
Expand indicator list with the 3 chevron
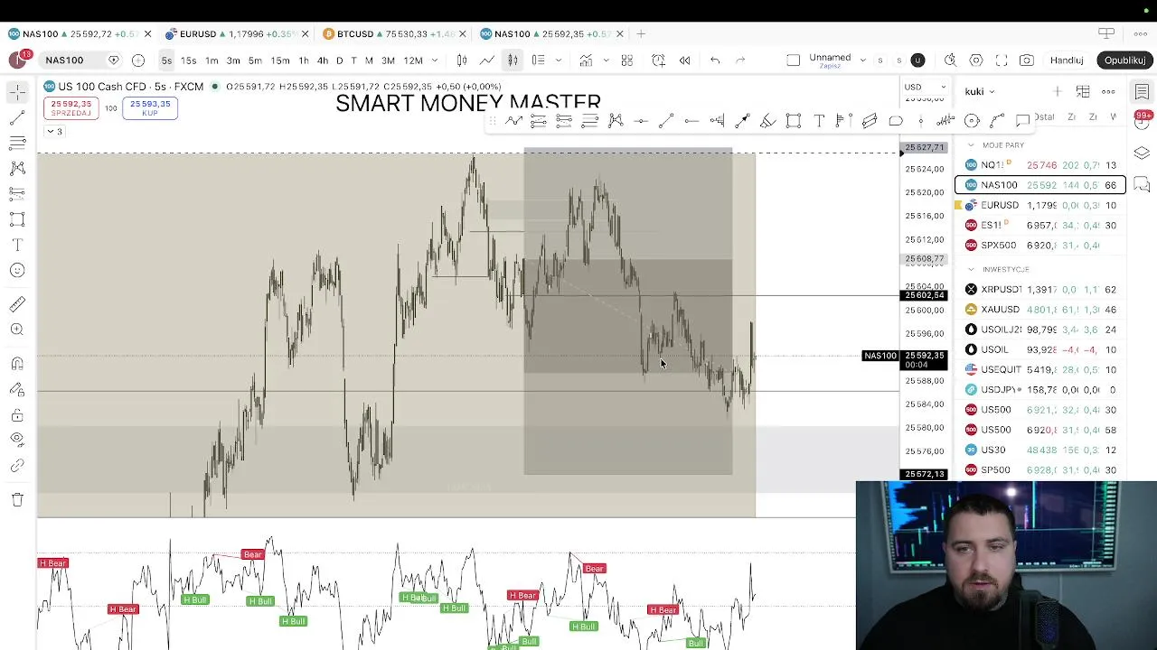pos(55,132)
